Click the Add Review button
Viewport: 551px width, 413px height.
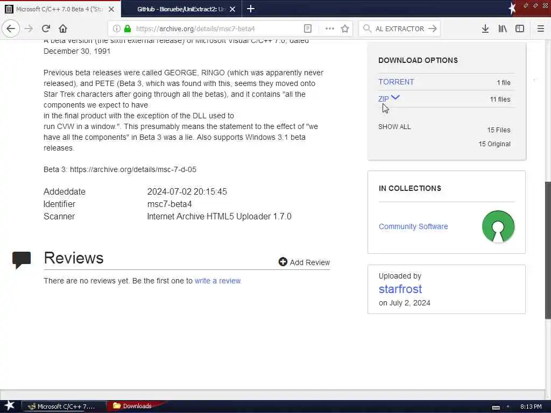click(x=305, y=262)
